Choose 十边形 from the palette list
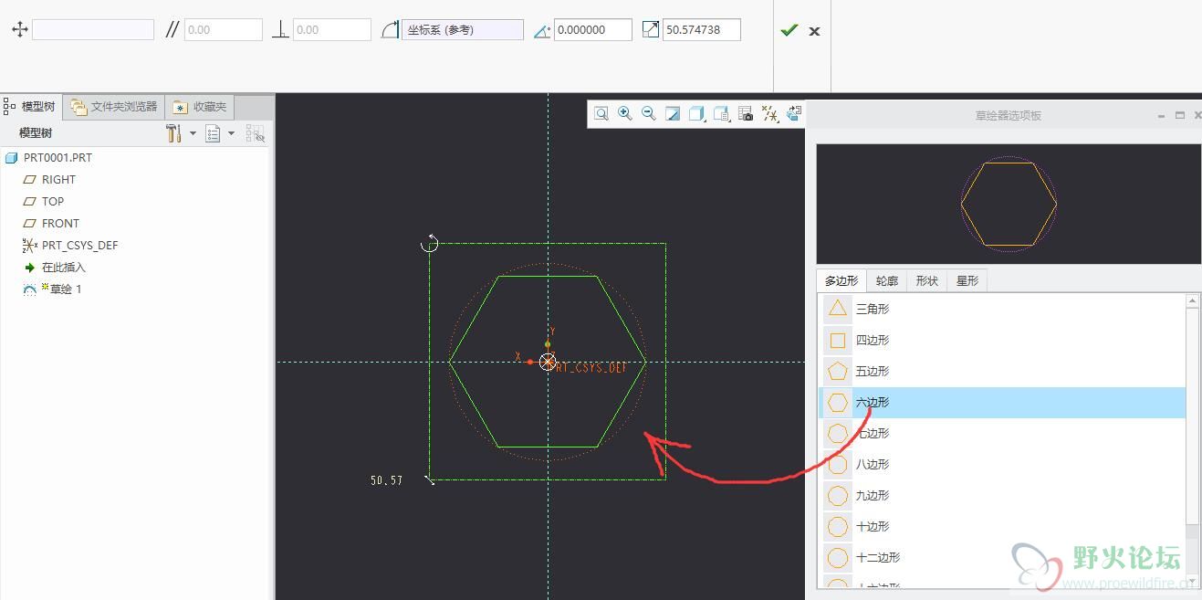Screen dimensions: 1202x600 point(1002,526)
